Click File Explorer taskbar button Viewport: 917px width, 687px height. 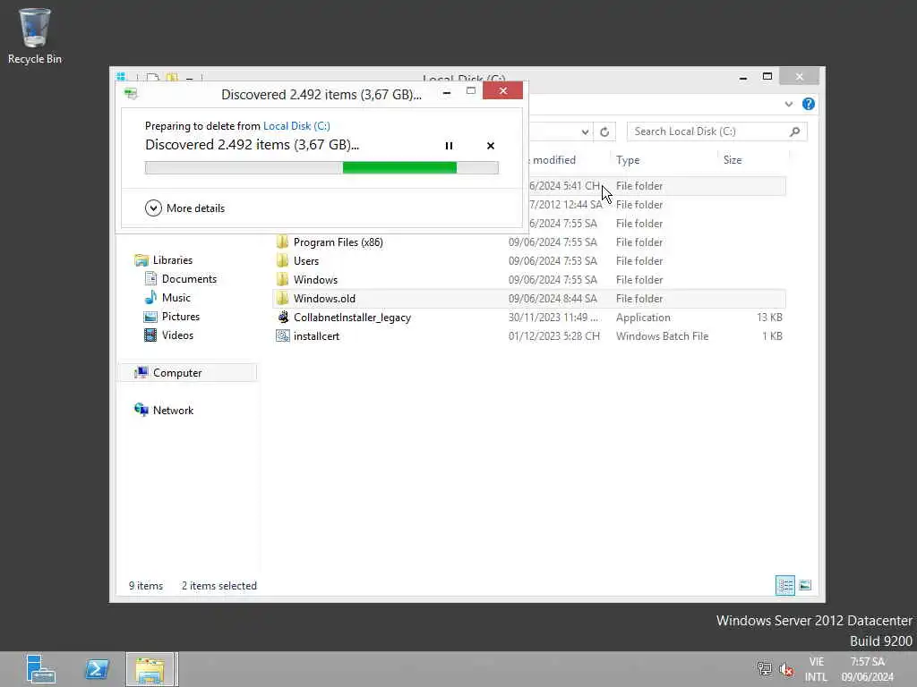tap(150, 669)
